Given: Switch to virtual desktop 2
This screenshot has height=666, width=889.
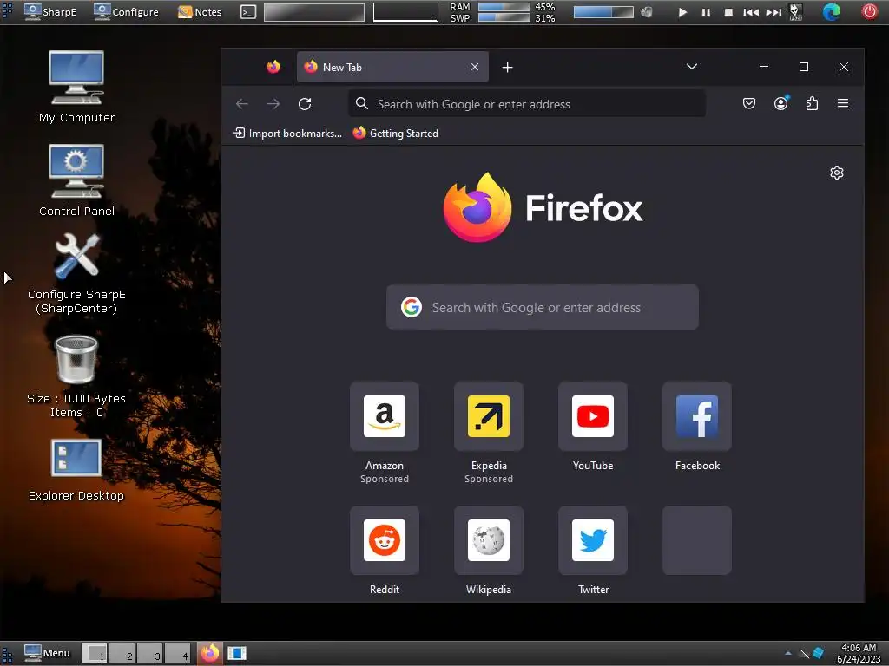Looking at the screenshot, I should coord(122,653).
